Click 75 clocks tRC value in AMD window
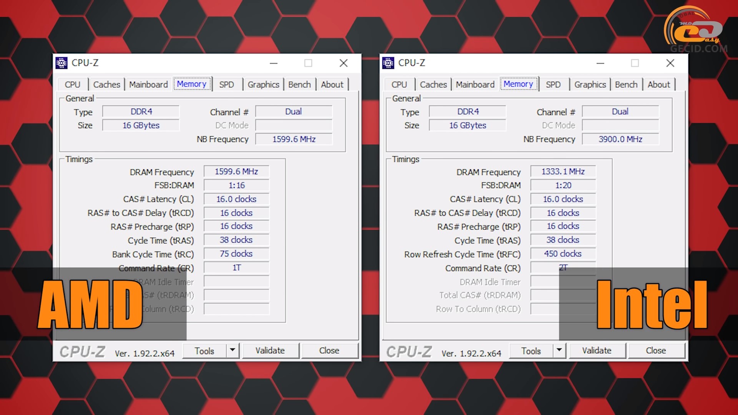Image resolution: width=738 pixels, height=415 pixels. [236, 254]
